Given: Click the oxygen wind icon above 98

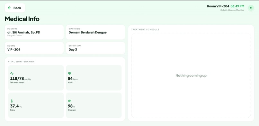Looking at the screenshot, I should (69, 101).
